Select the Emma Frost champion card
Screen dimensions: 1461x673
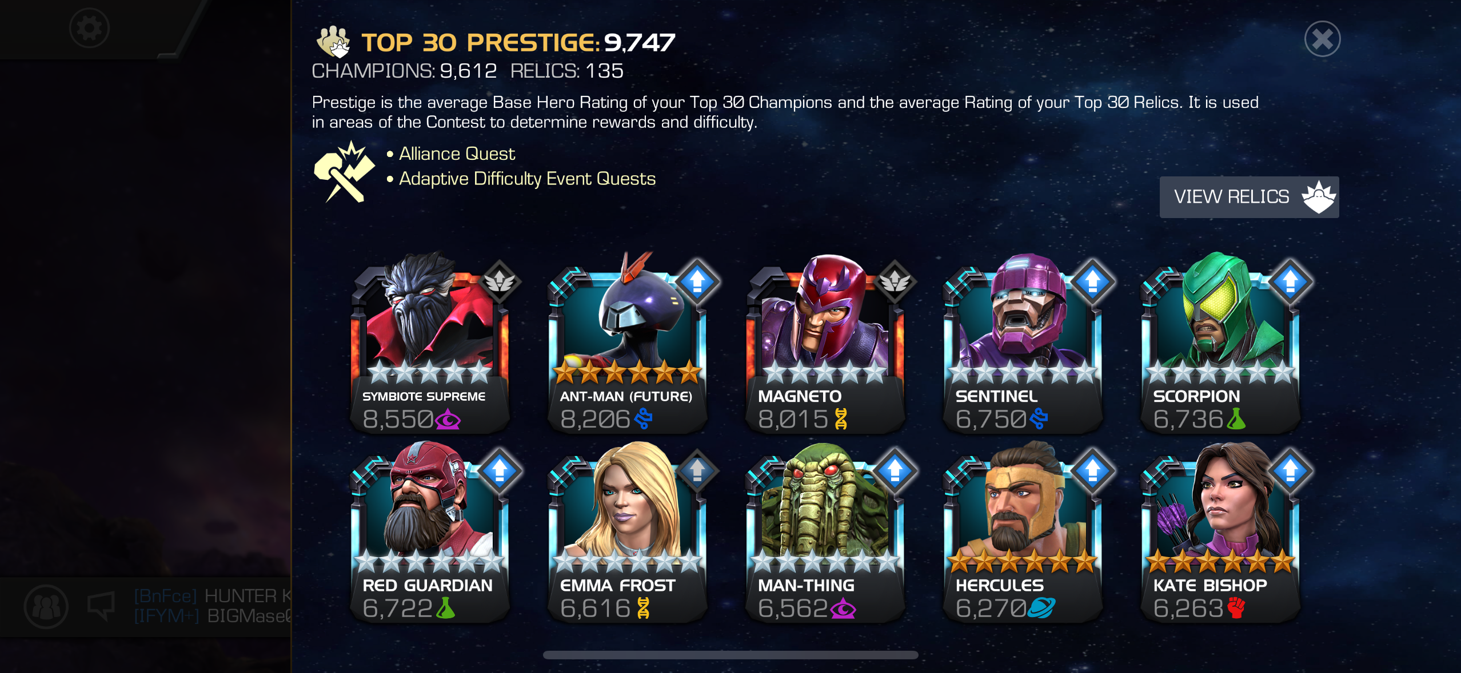628,532
